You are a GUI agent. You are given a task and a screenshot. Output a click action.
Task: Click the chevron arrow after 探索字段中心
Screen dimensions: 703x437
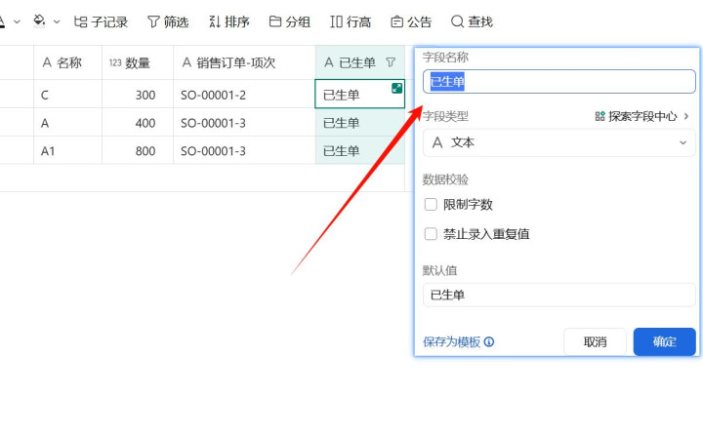[686, 116]
